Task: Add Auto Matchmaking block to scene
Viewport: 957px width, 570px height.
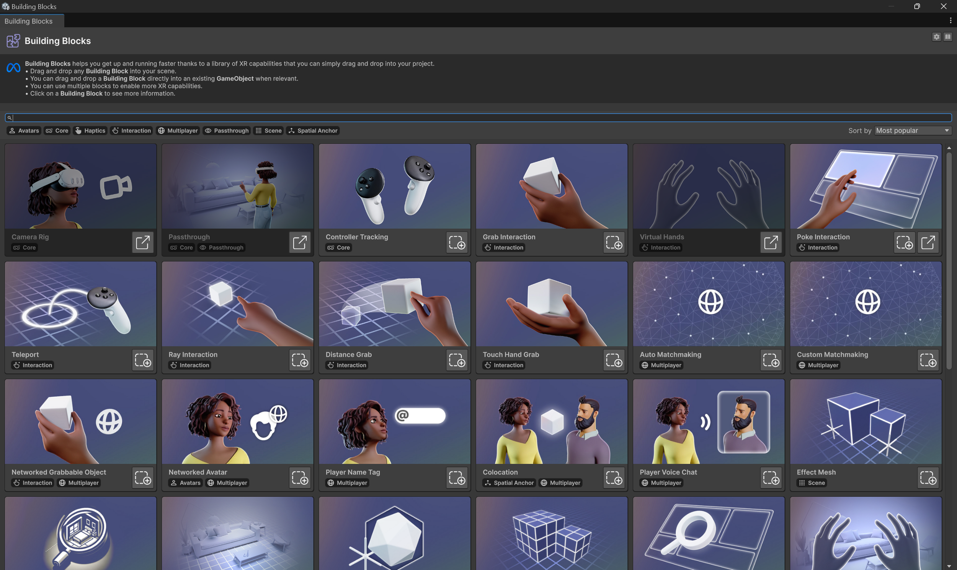Action: pos(771,360)
